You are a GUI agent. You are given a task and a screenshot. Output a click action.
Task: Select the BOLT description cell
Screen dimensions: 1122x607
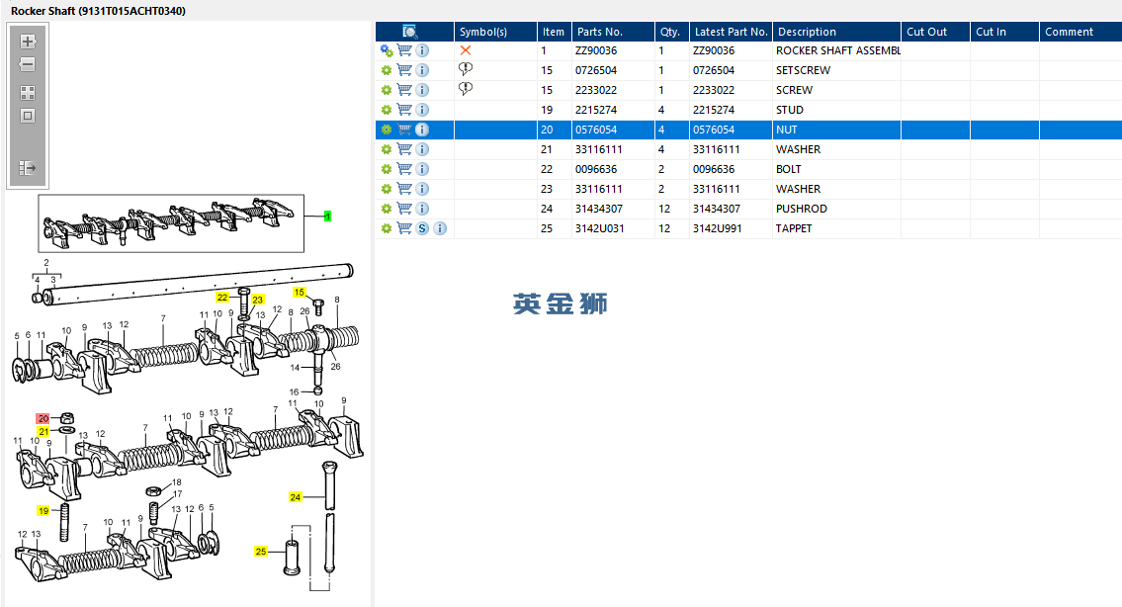point(836,170)
